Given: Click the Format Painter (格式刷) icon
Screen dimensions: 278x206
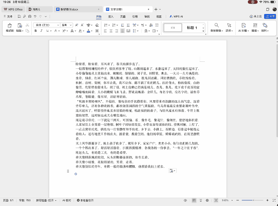Looking at the screenshot, I should coord(10,26).
